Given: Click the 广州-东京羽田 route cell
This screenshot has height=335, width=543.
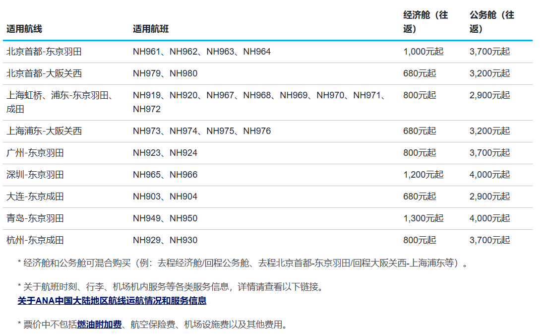Looking at the screenshot, I should [35, 153].
